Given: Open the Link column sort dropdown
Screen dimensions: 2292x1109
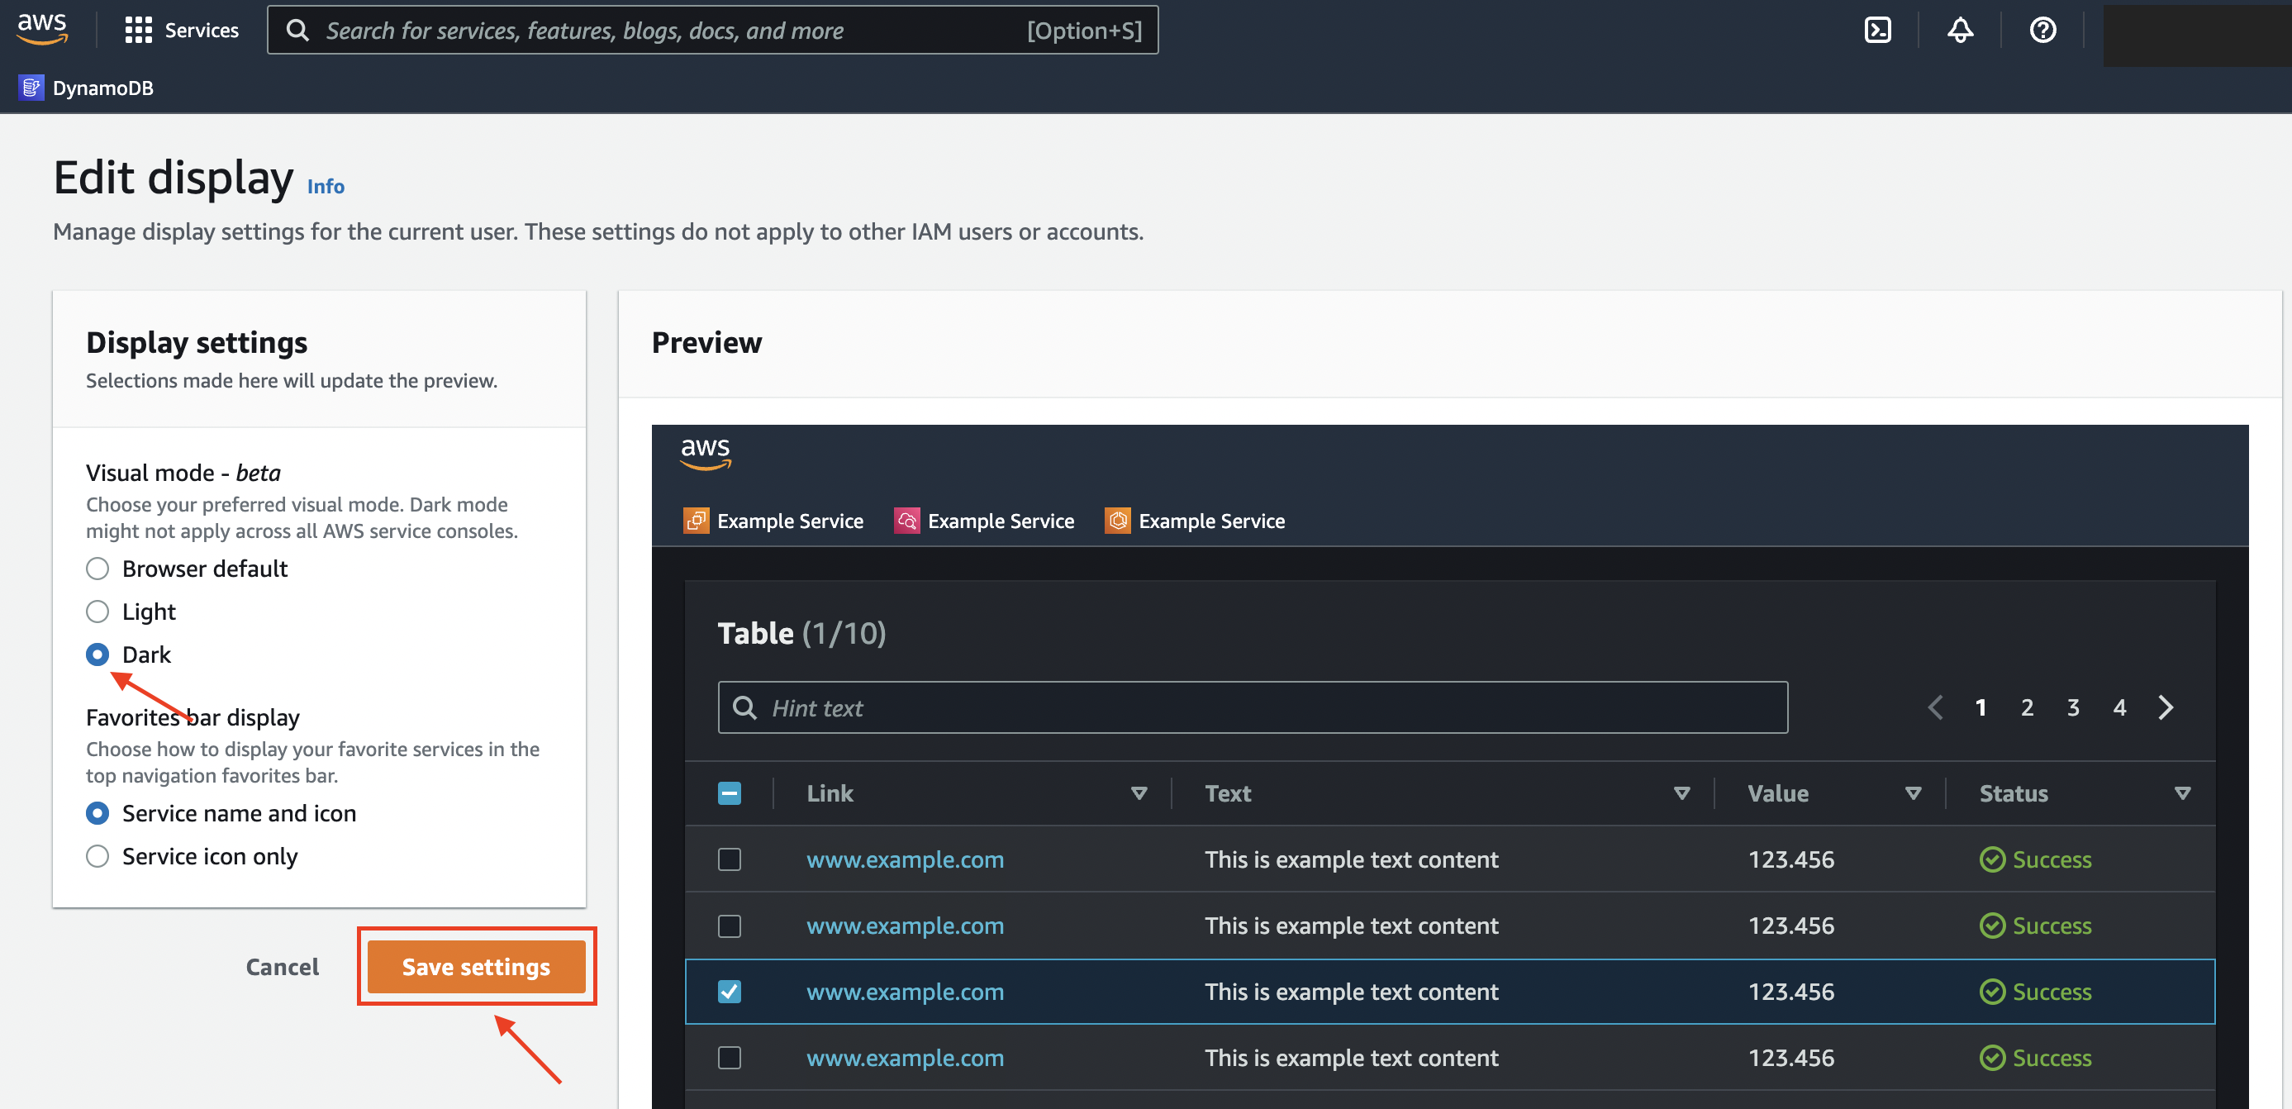Looking at the screenshot, I should pyautogui.click(x=1139, y=793).
